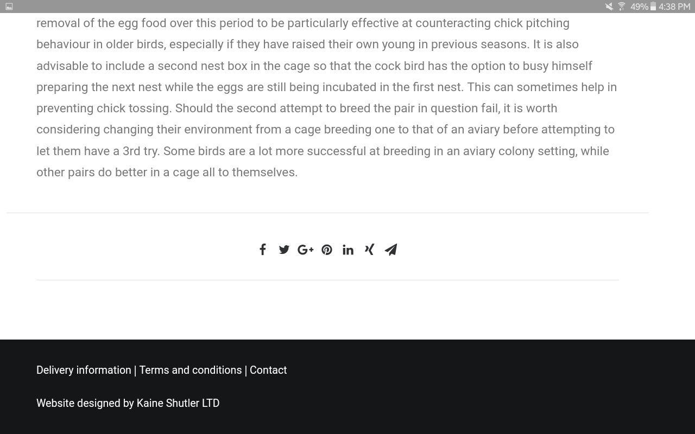Share via the Xing icon
Screen dimensions: 695x434
click(x=369, y=250)
